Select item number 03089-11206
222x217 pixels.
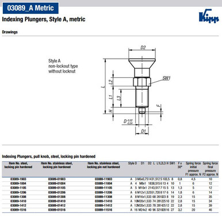click(x=104, y=192)
